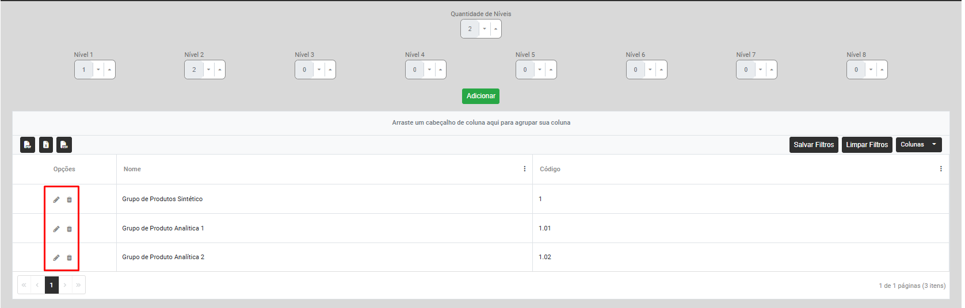The width and height of the screenshot is (965, 308).
Task: Export the table as CSV
Action: coord(64,145)
